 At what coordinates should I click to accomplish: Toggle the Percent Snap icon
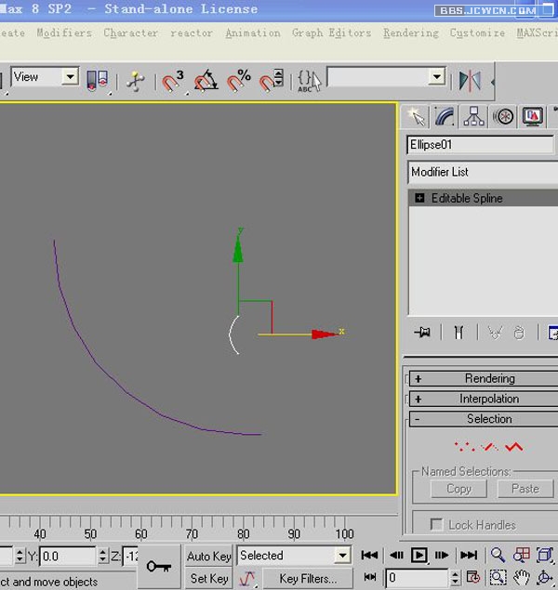(x=239, y=81)
